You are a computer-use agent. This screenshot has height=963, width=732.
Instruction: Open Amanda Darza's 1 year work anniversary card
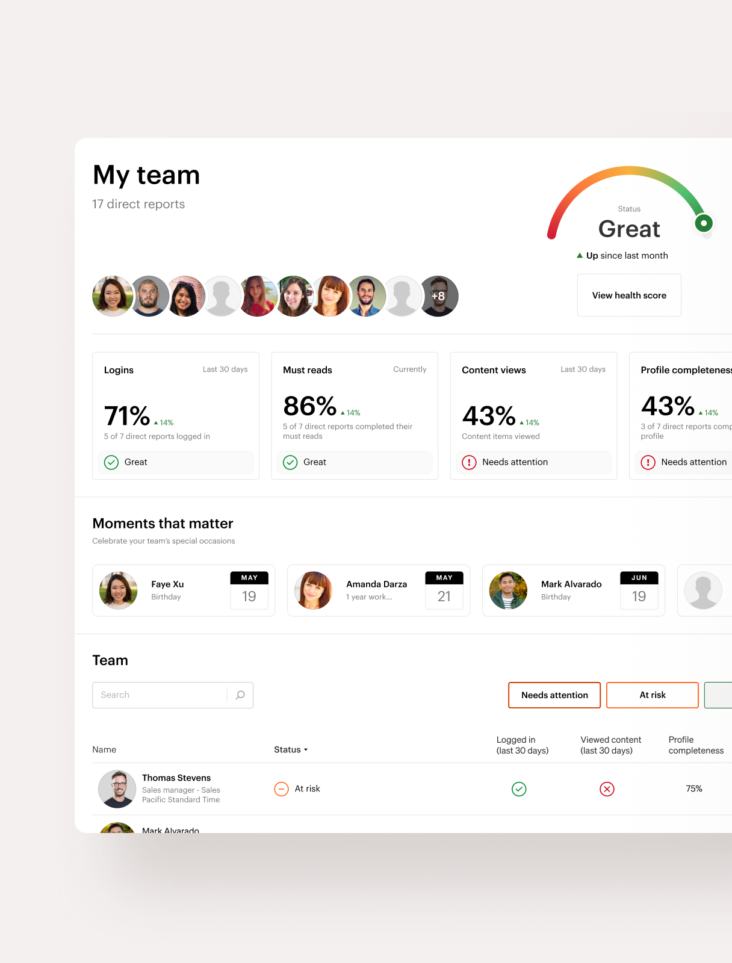tap(379, 590)
